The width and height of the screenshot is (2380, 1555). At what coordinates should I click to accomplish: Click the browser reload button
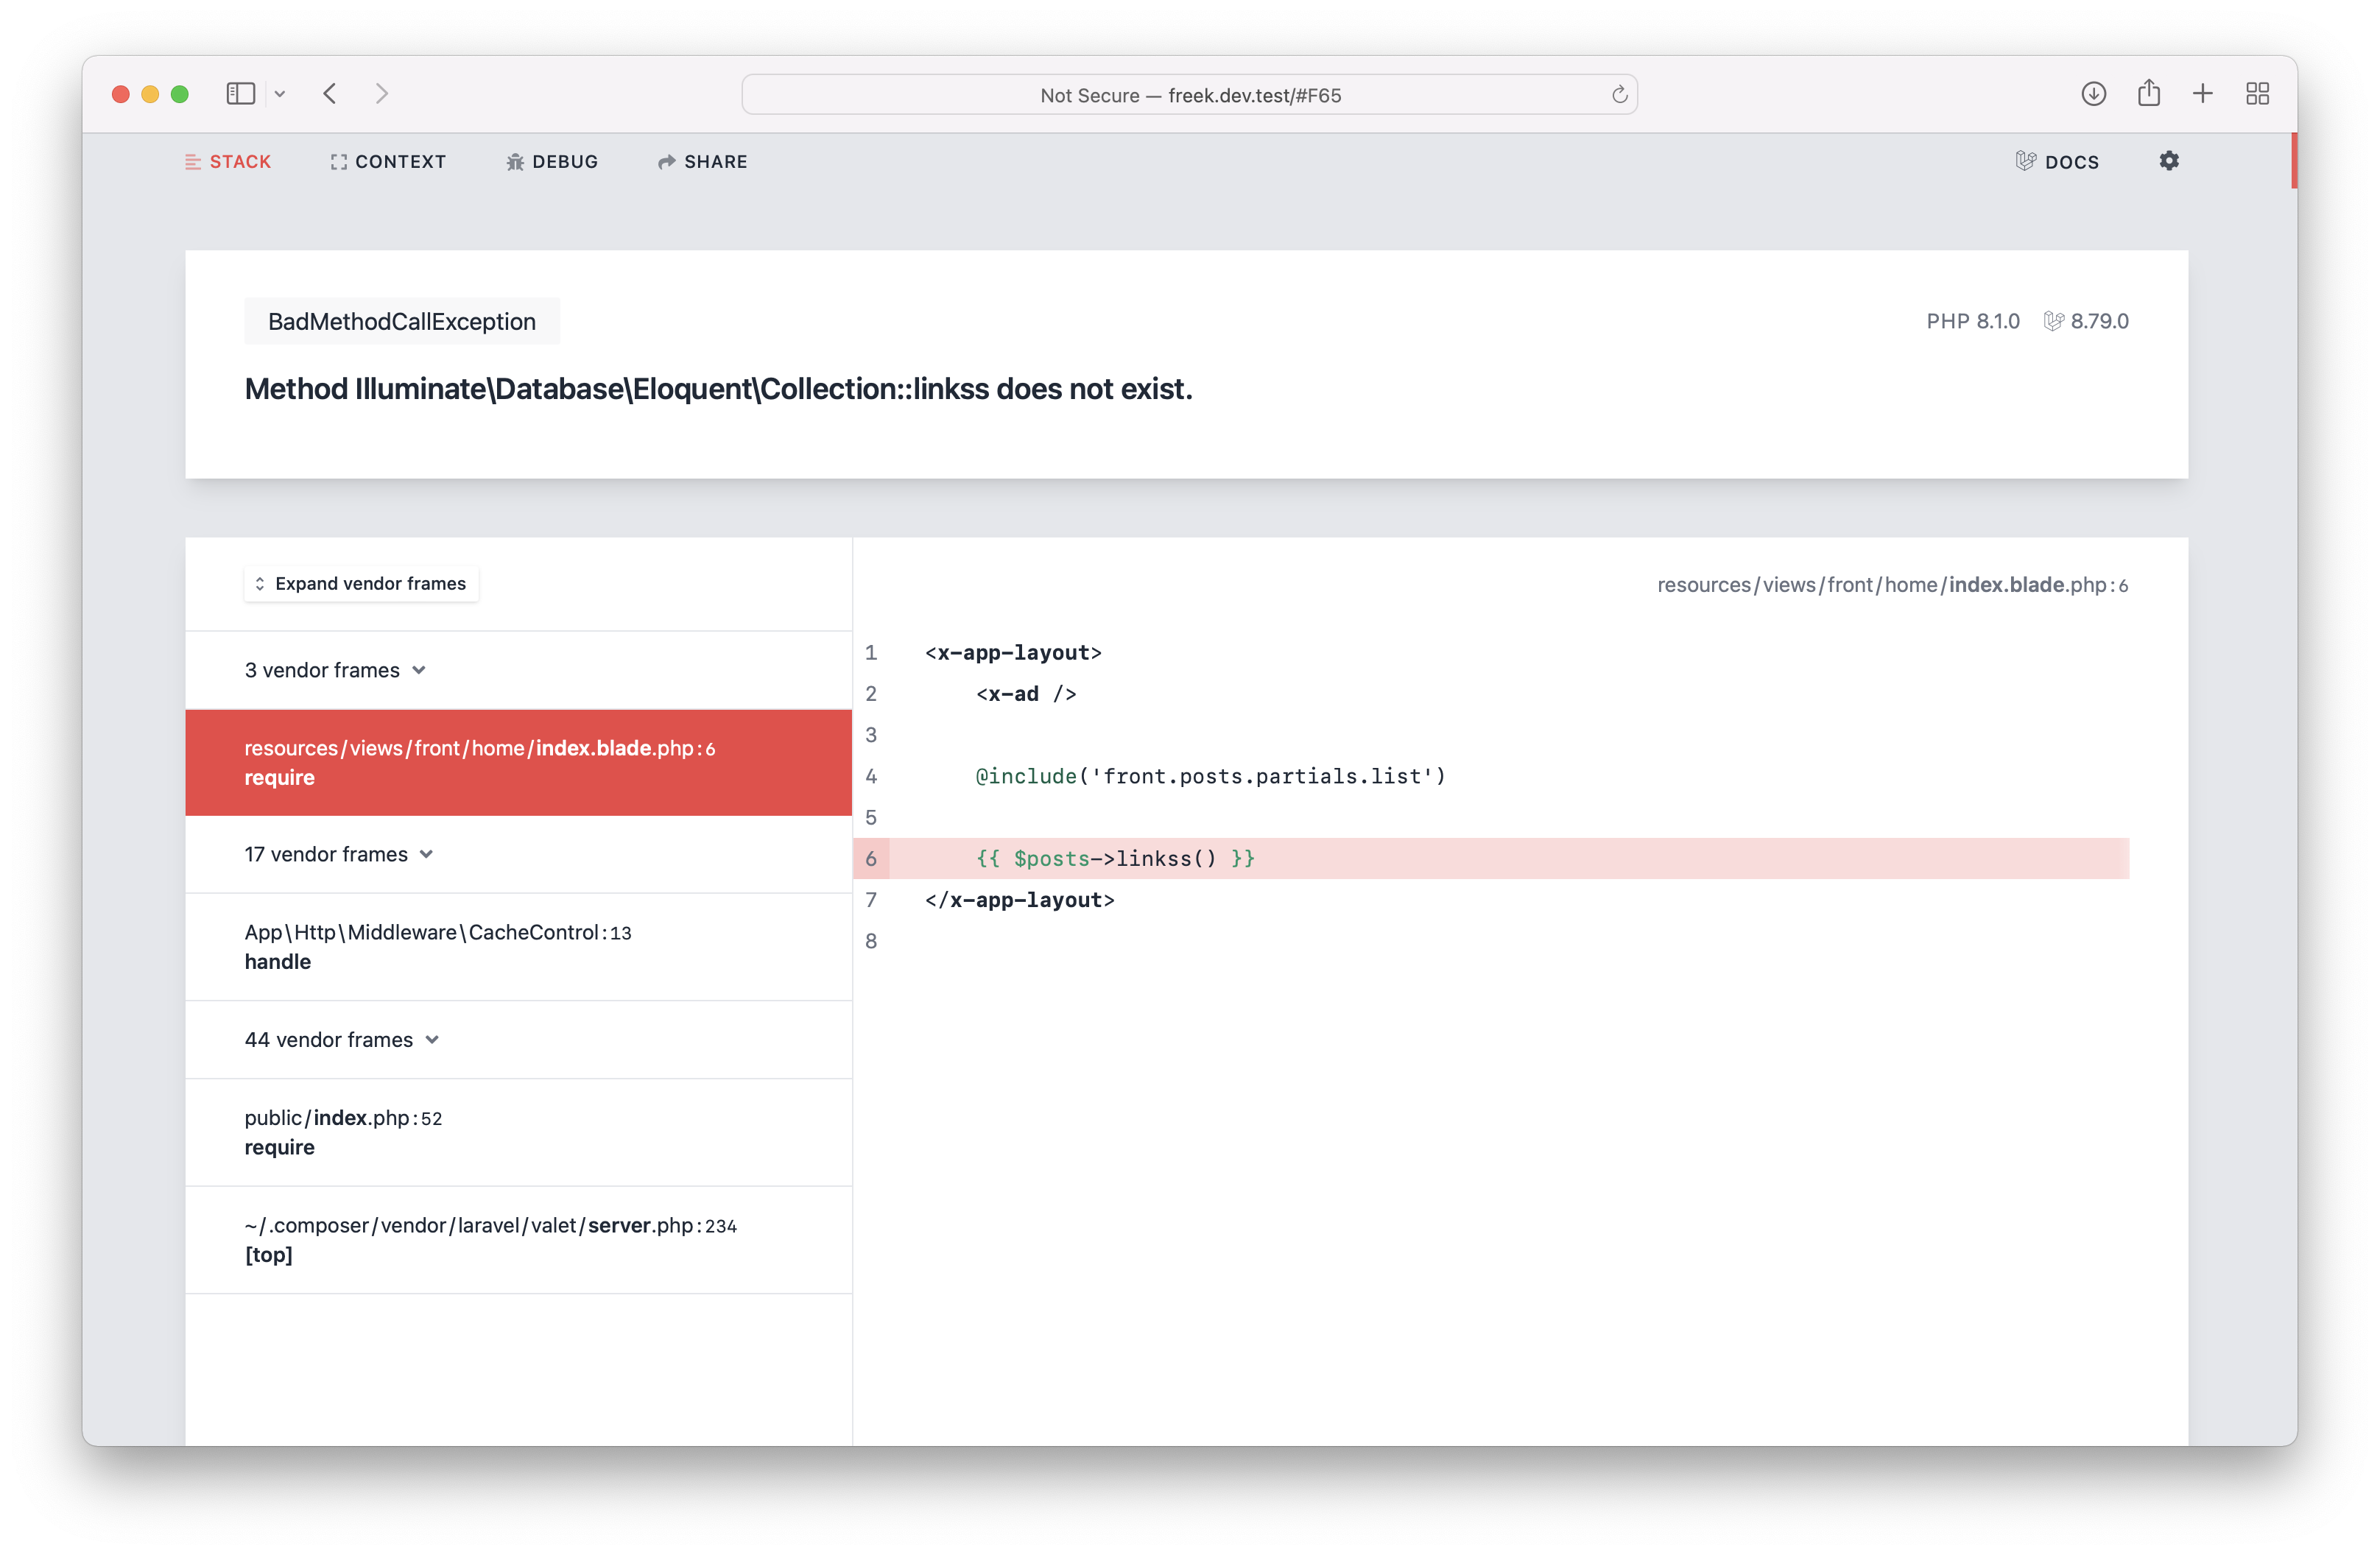coord(1616,94)
